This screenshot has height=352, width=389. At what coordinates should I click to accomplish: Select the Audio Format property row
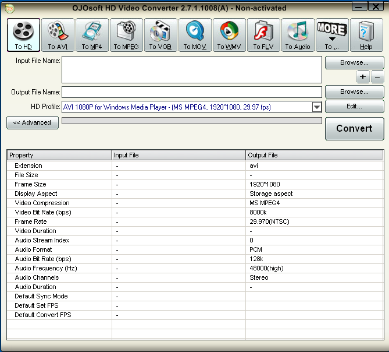click(x=195, y=249)
